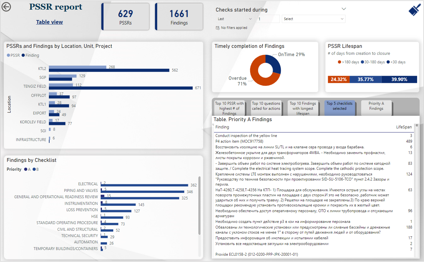
Task: Open the Select period dropdown
Action: 313,19
